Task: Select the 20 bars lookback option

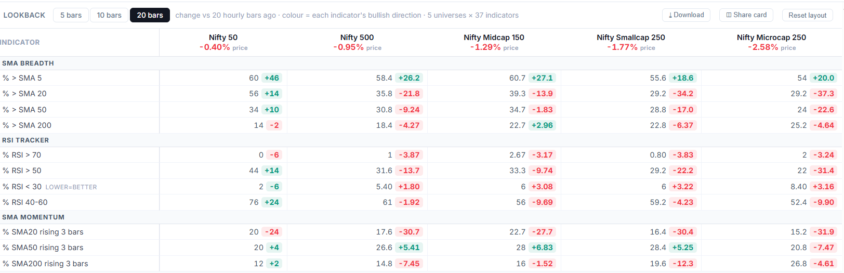Action: click(150, 15)
